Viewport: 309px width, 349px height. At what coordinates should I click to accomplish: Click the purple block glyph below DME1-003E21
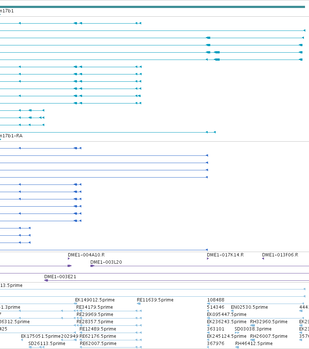(x=46, y=280)
